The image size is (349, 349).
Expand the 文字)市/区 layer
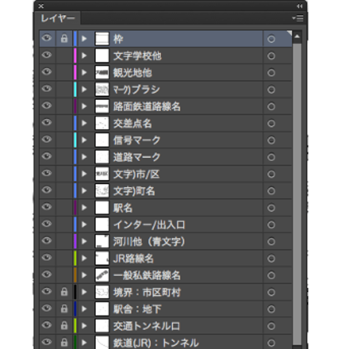click(x=84, y=174)
